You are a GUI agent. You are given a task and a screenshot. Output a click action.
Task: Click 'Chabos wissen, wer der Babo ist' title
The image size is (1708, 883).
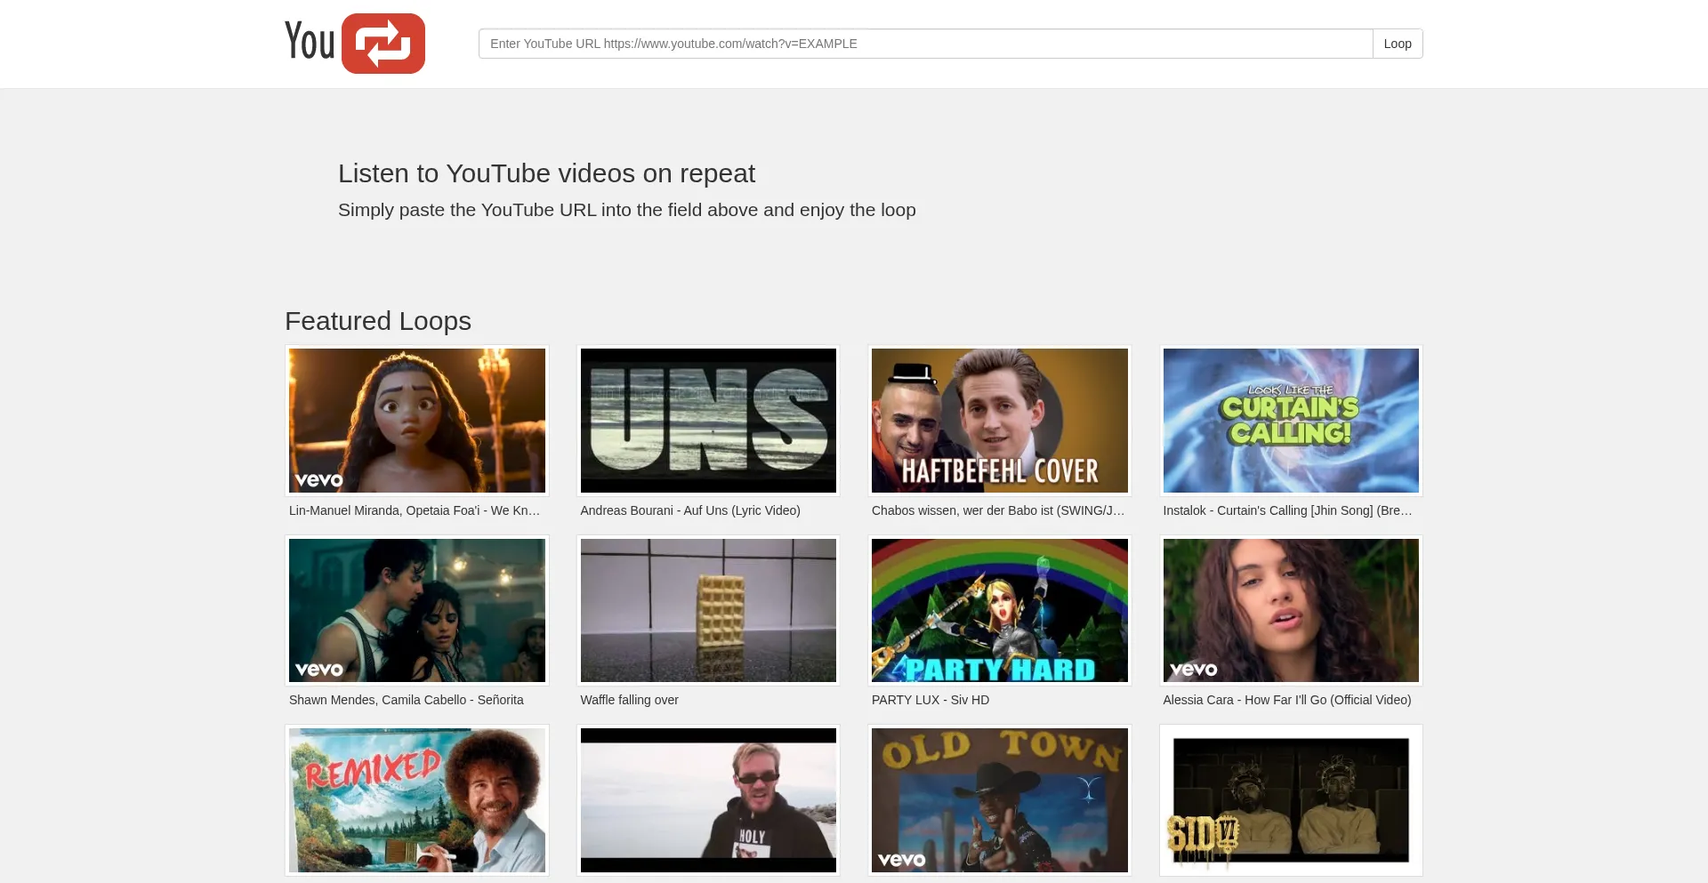point(998,510)
